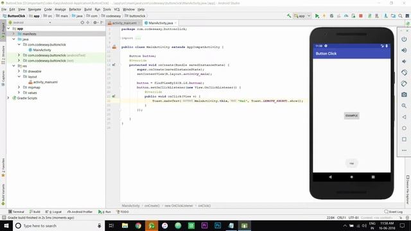
Task: Toggle the Favorites side tool window
Action: (3, 167)
